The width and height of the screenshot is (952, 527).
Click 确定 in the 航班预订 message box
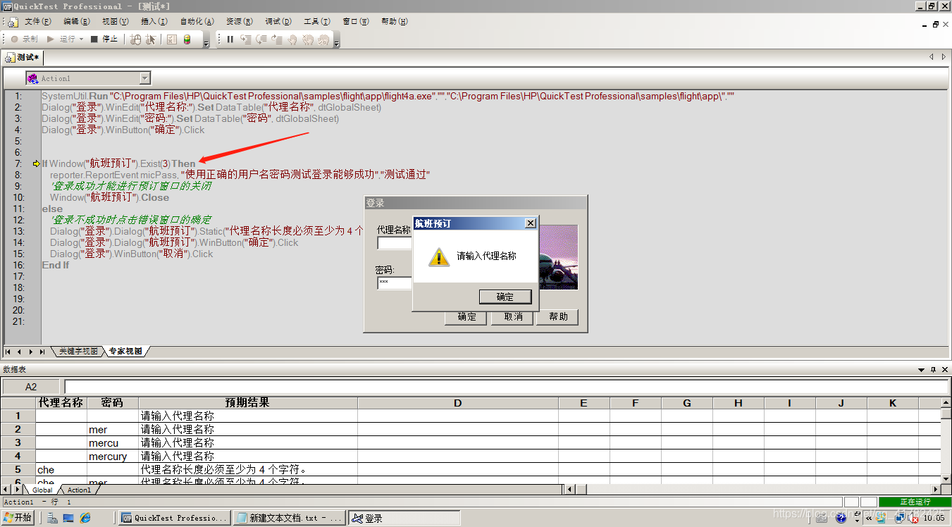[505, 297]
